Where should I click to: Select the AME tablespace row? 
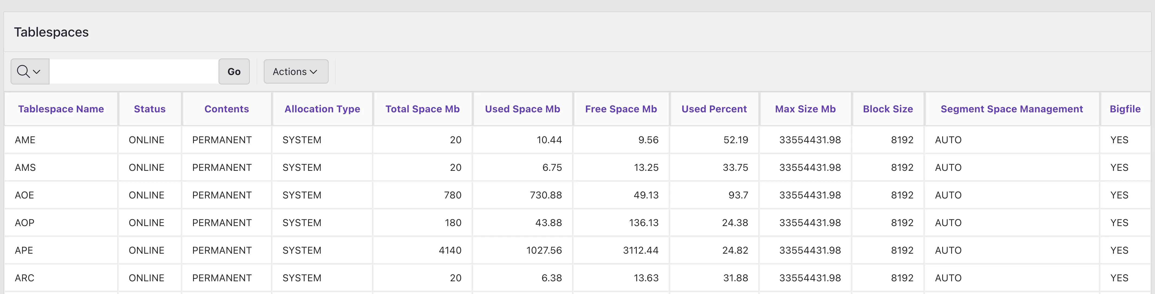(25, 139)
